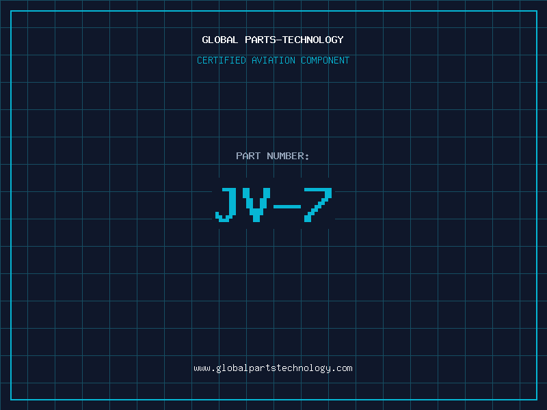Click the www.globalpartstechnology.com link

(273, 368)
